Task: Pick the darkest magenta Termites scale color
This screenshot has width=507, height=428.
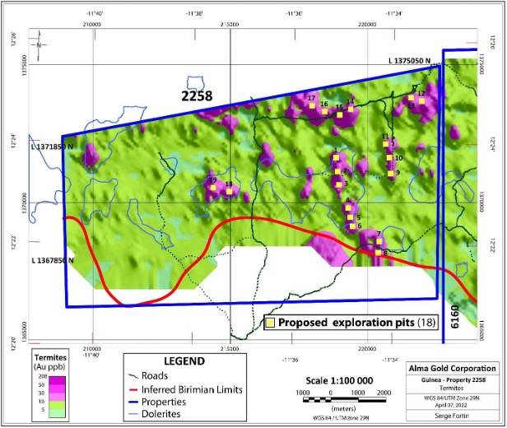Action: (x=40, y=375)
